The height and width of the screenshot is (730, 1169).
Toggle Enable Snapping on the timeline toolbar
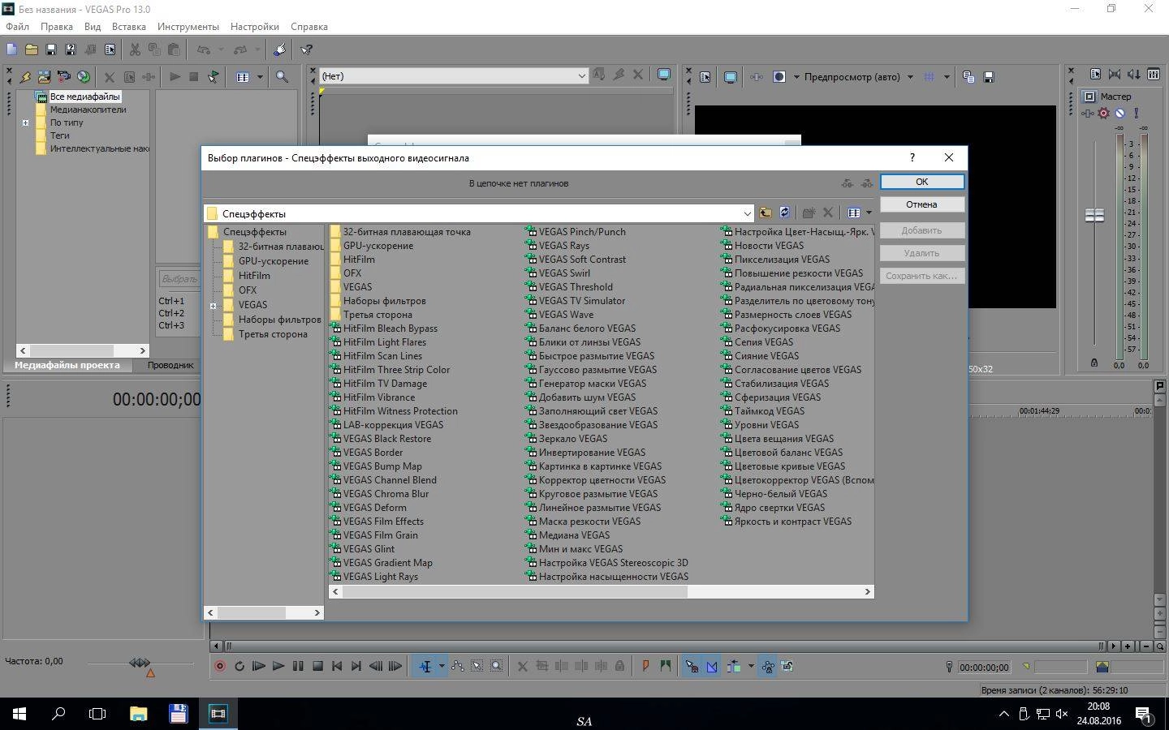coord(692,666)
